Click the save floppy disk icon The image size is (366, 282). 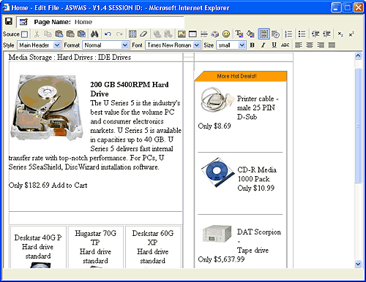tap(9, 22)
